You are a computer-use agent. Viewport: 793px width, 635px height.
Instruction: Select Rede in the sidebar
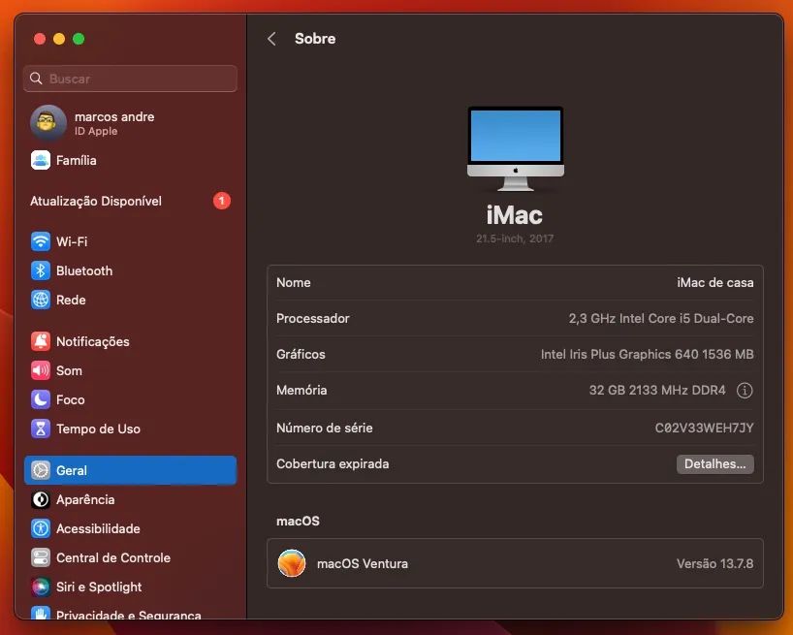point(130,300)
